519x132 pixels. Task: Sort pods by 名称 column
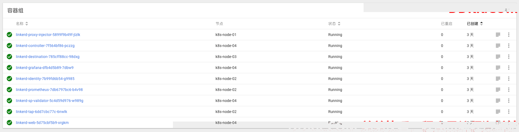click(x=22, y=24)
